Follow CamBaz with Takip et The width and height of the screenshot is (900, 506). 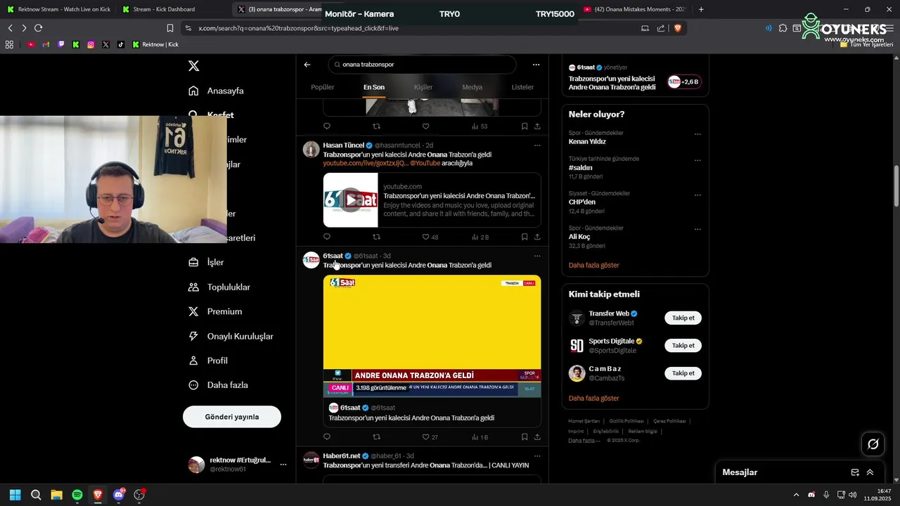pyautogui.click(x=683, y=373)
